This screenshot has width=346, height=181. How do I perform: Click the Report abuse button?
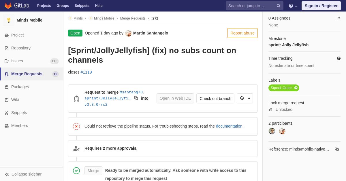(242, 33)
